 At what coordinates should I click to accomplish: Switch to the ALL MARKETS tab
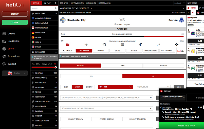point(68,51)
